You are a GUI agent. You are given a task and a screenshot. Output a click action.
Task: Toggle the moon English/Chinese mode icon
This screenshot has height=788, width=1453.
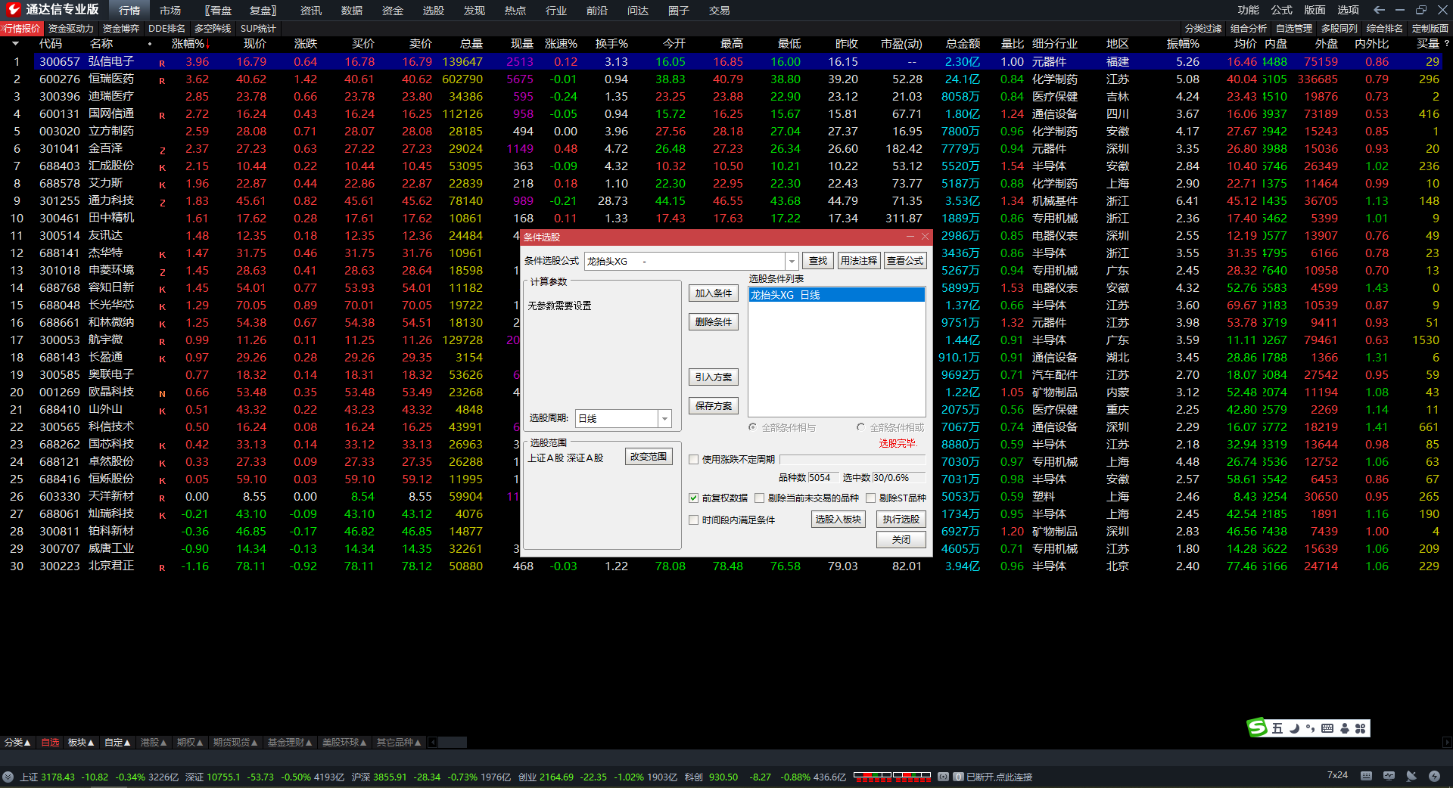coord(1294,728)
